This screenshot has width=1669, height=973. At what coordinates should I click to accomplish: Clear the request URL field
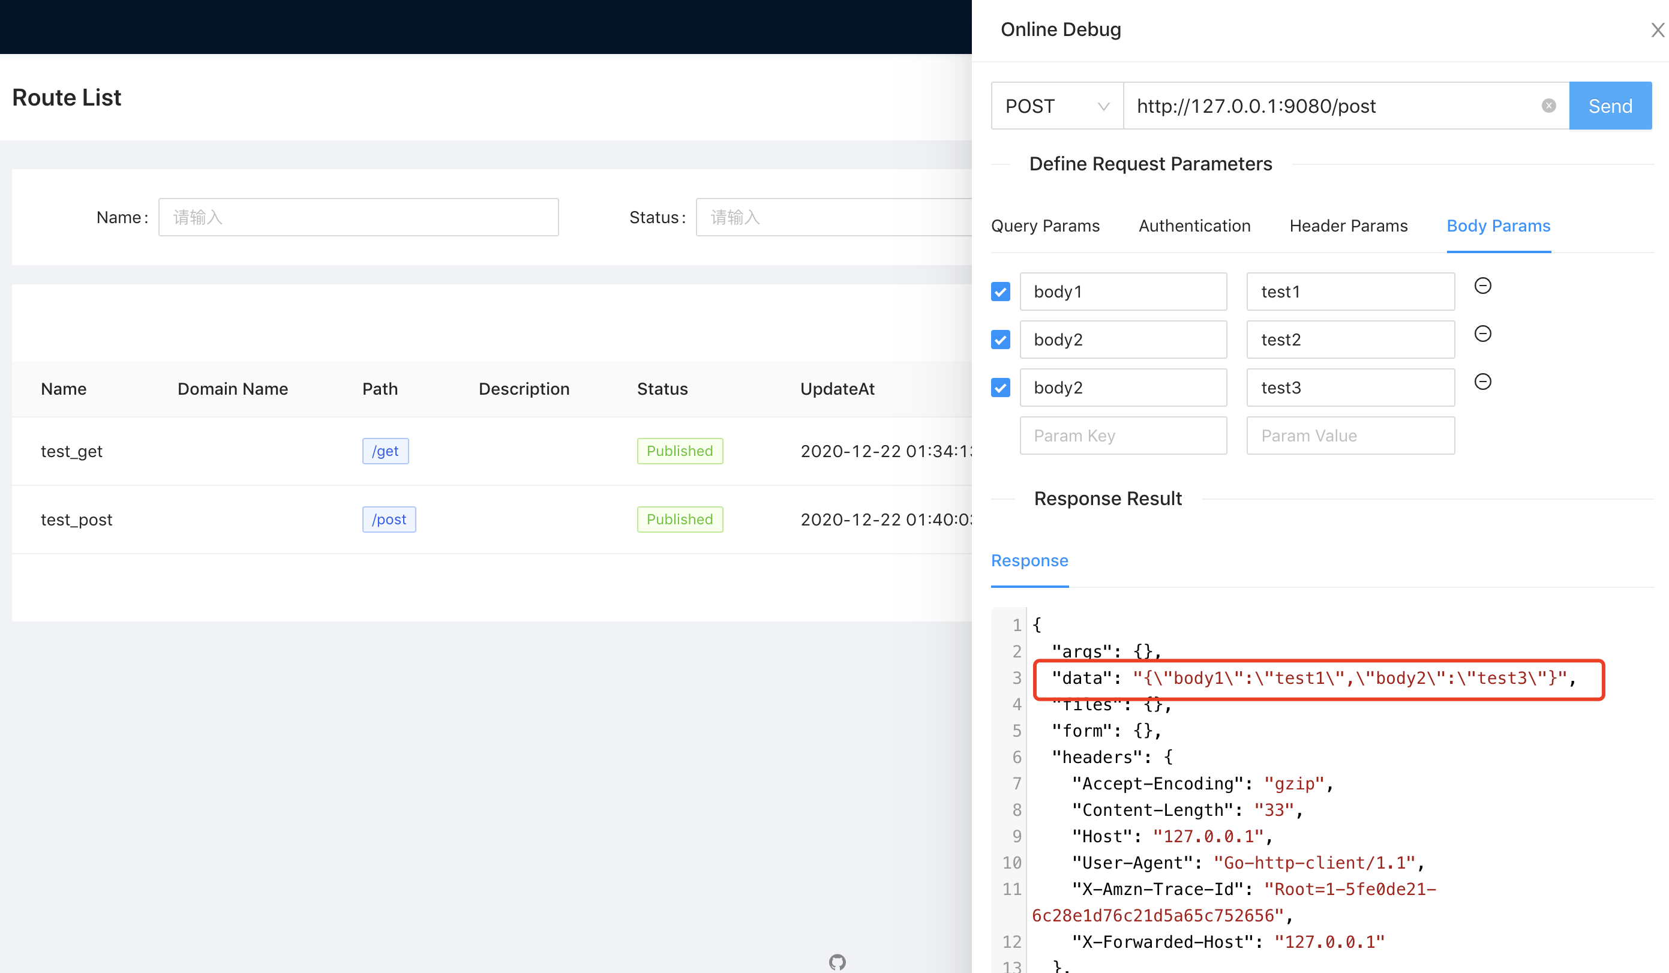1548,106
